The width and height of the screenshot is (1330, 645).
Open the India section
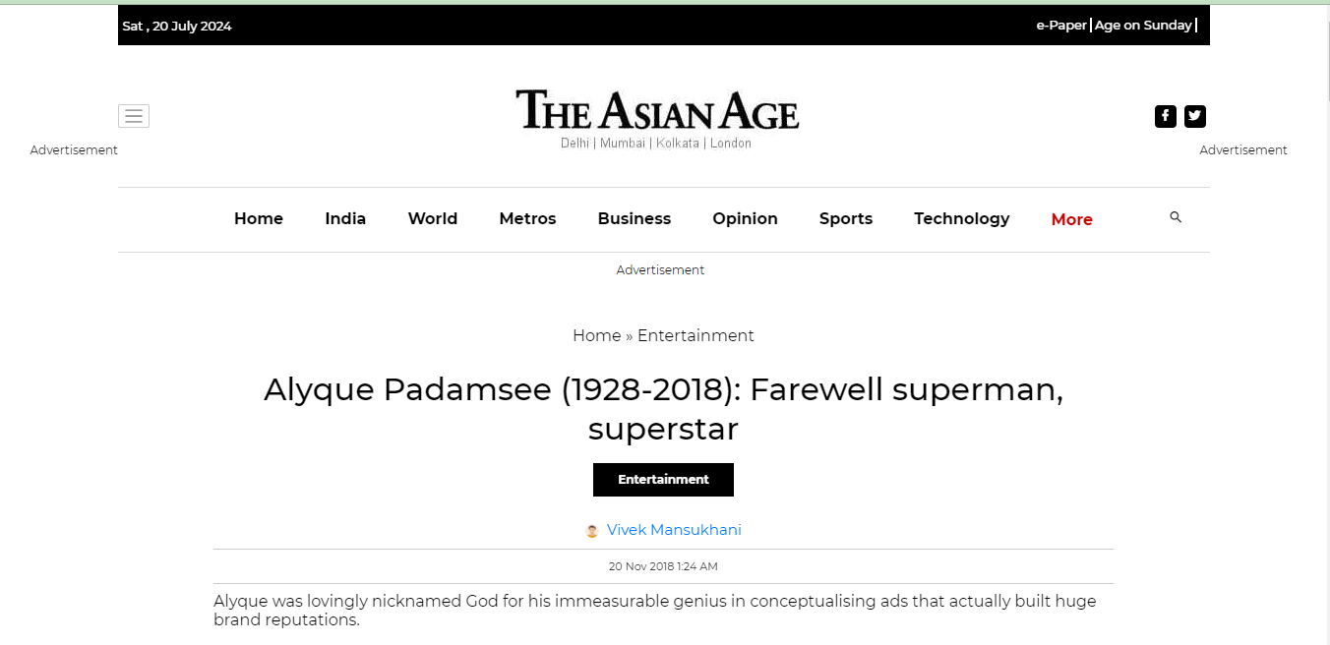click(345, 218)
